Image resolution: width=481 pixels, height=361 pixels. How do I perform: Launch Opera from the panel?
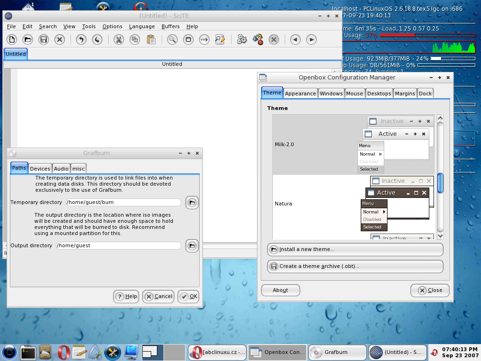click(x=63, y=353)
